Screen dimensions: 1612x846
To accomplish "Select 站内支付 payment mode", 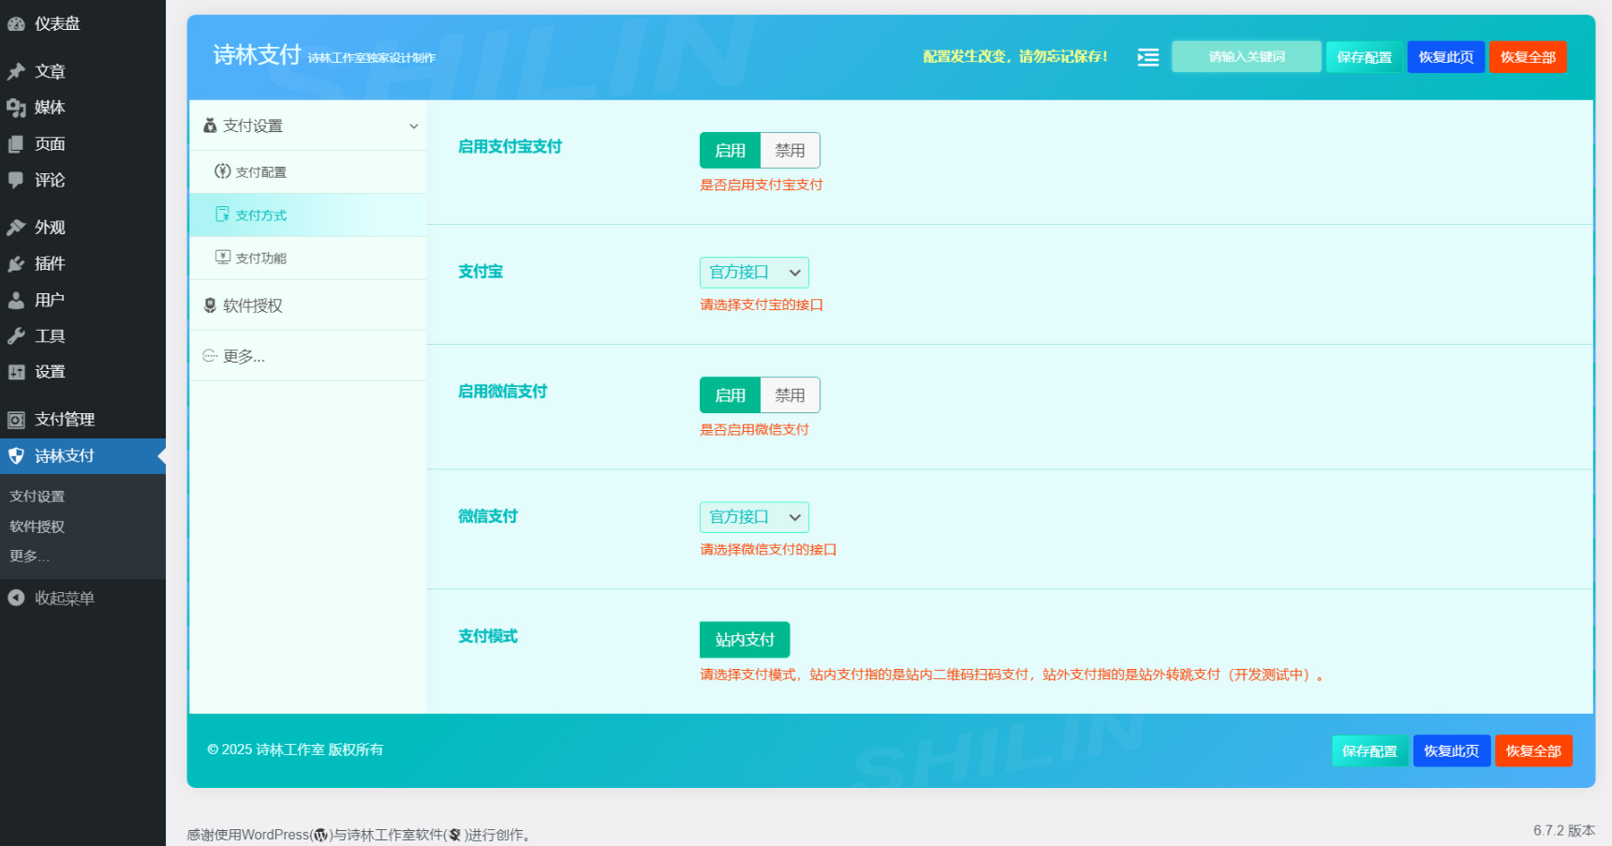I will click(x=745, y=640).
